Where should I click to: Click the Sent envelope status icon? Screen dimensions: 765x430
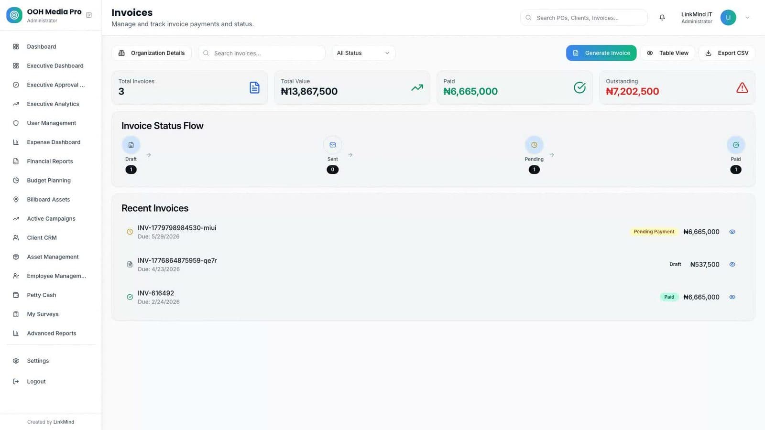point(333,145)
